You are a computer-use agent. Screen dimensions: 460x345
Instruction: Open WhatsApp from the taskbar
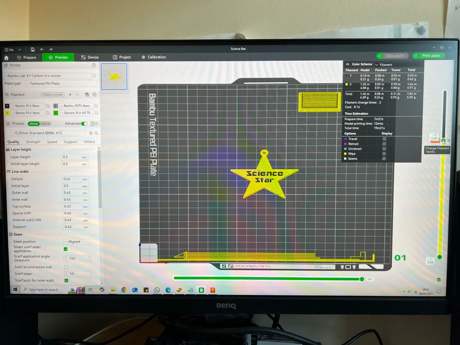coord(157,290)
